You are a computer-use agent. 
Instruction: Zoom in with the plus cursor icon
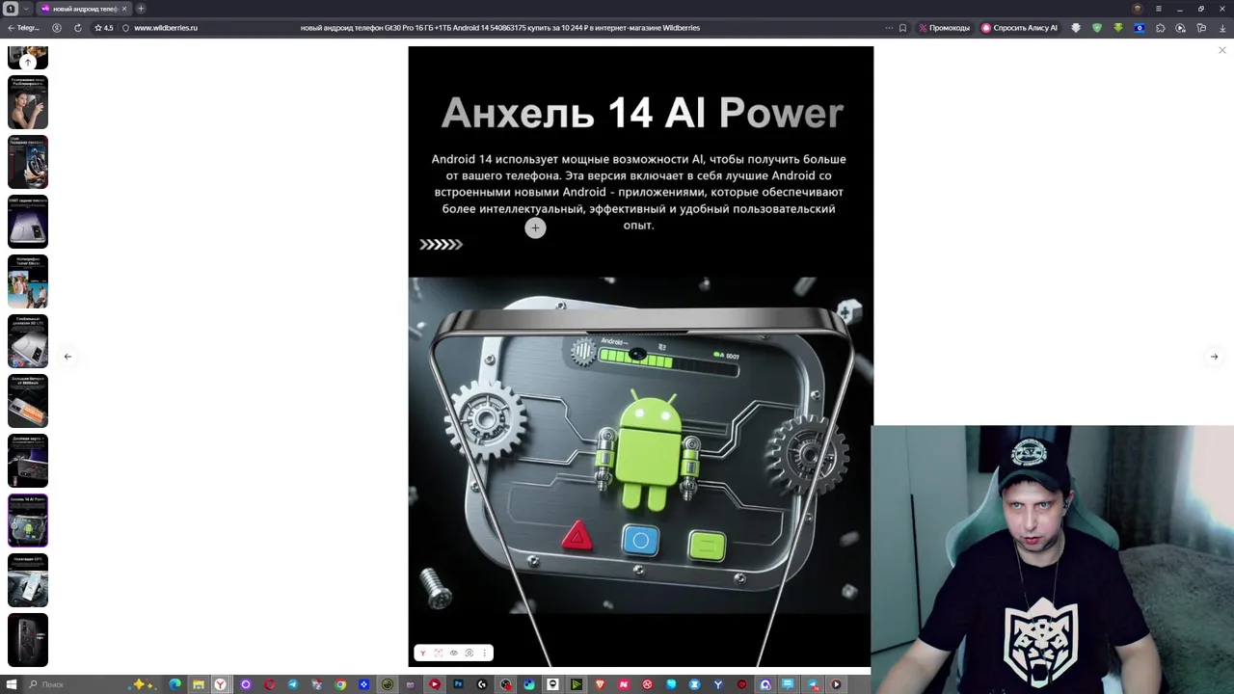[x=535, y=228]
